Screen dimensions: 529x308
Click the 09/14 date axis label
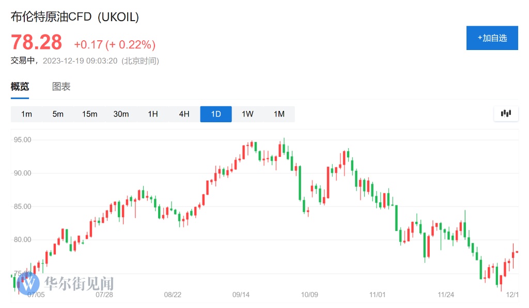tap(241, 295)
